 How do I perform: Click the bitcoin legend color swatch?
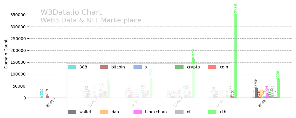(x=104, y=67)
